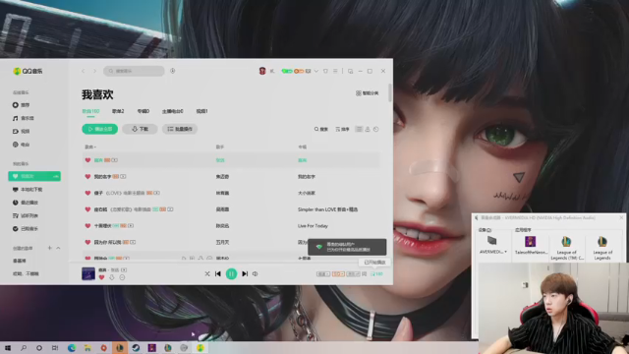Image resolution: width=629 pixels, height=354 pixels.
Task: Toggle like heart for now-playing song
Action: 101,277
